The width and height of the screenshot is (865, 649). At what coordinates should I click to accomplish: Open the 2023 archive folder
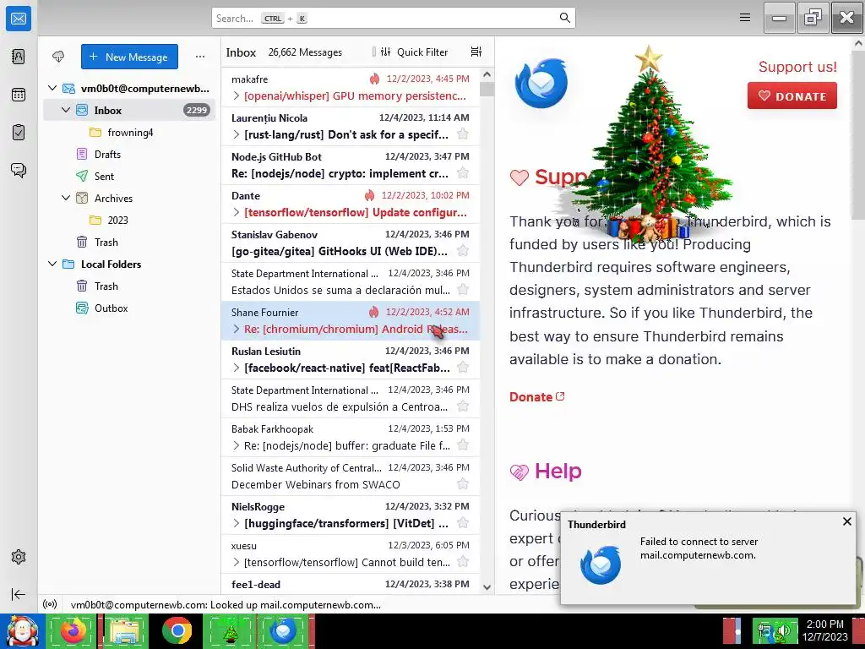[117, 221]
